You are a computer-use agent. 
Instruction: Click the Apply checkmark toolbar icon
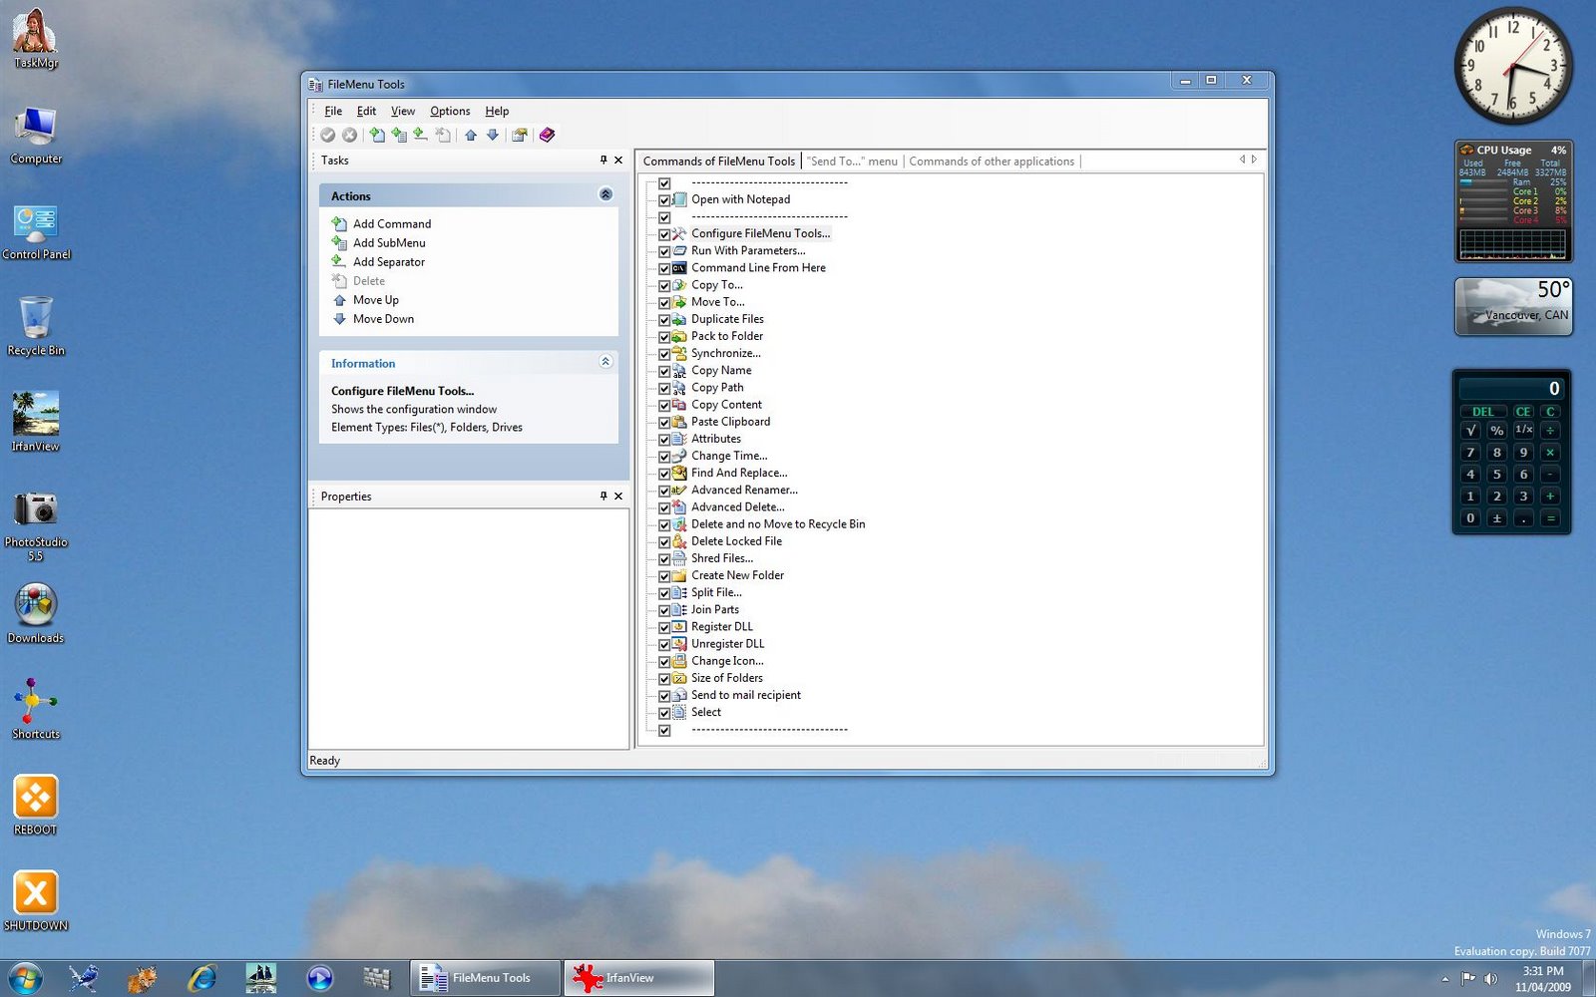click(x=327, y=135)
